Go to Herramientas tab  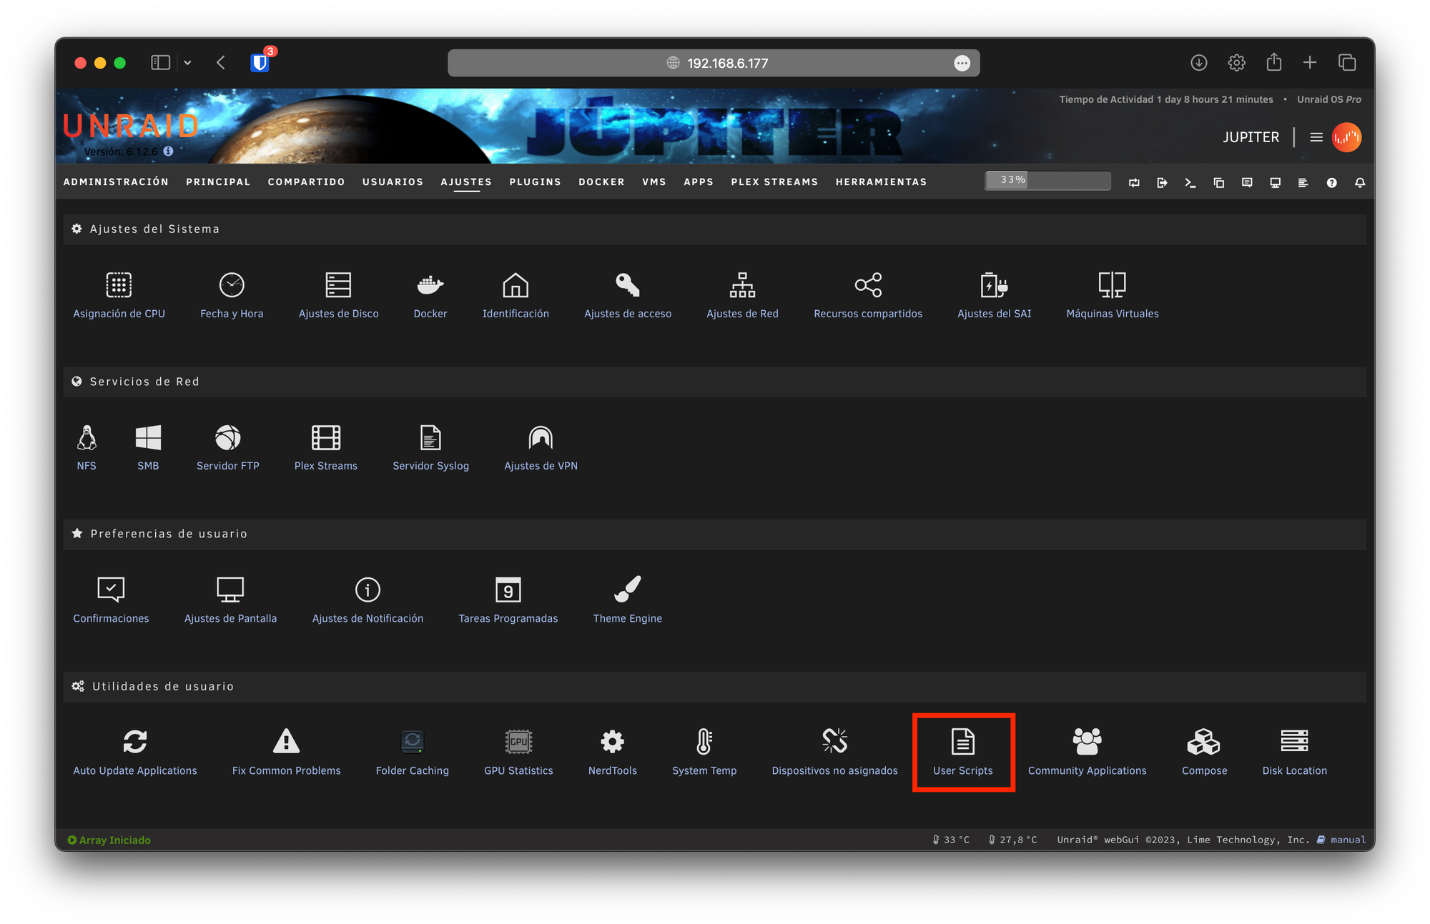pos(881,182)
